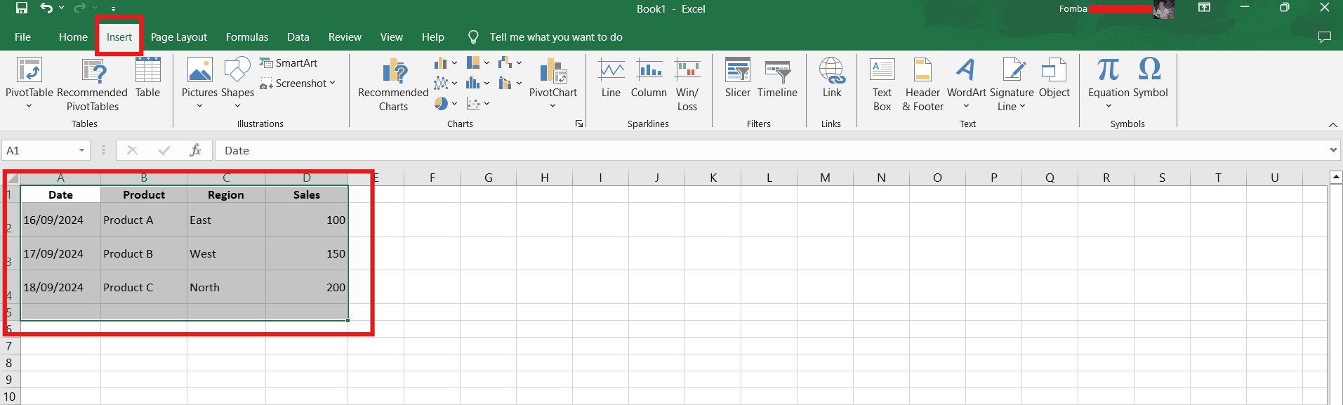Image resolution: width=1343 pixels, height=405 pixels.
Task: Switch to the Page Layout tab
Action: 178,37
